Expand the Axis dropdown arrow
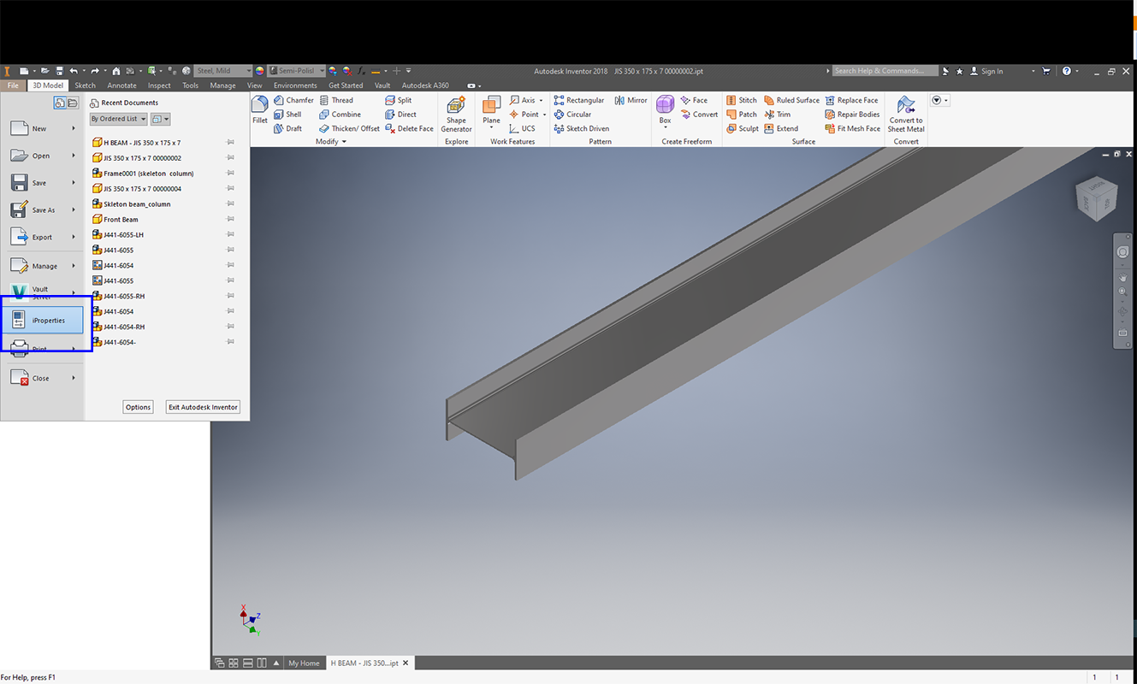The width and height of the screenshot is (1137, 684). click(541, 101)
